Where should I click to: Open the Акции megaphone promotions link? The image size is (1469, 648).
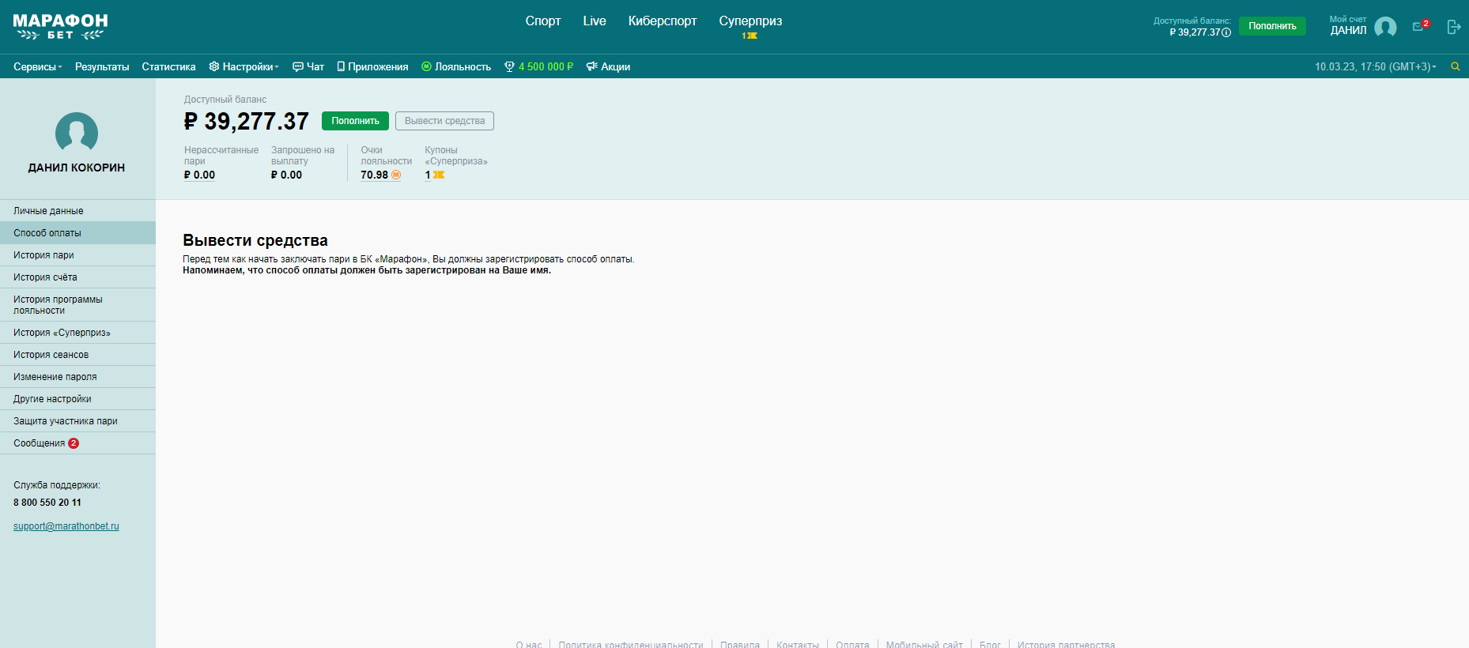608,67
